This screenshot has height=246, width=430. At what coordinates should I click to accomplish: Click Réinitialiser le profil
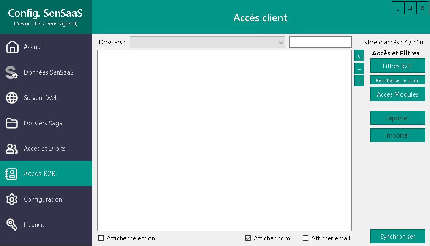(x=397, y=80)
